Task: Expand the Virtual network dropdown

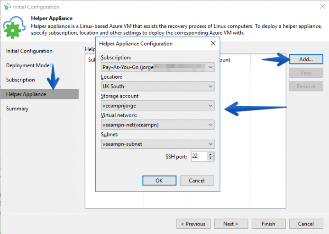Action: click(157, 125)
